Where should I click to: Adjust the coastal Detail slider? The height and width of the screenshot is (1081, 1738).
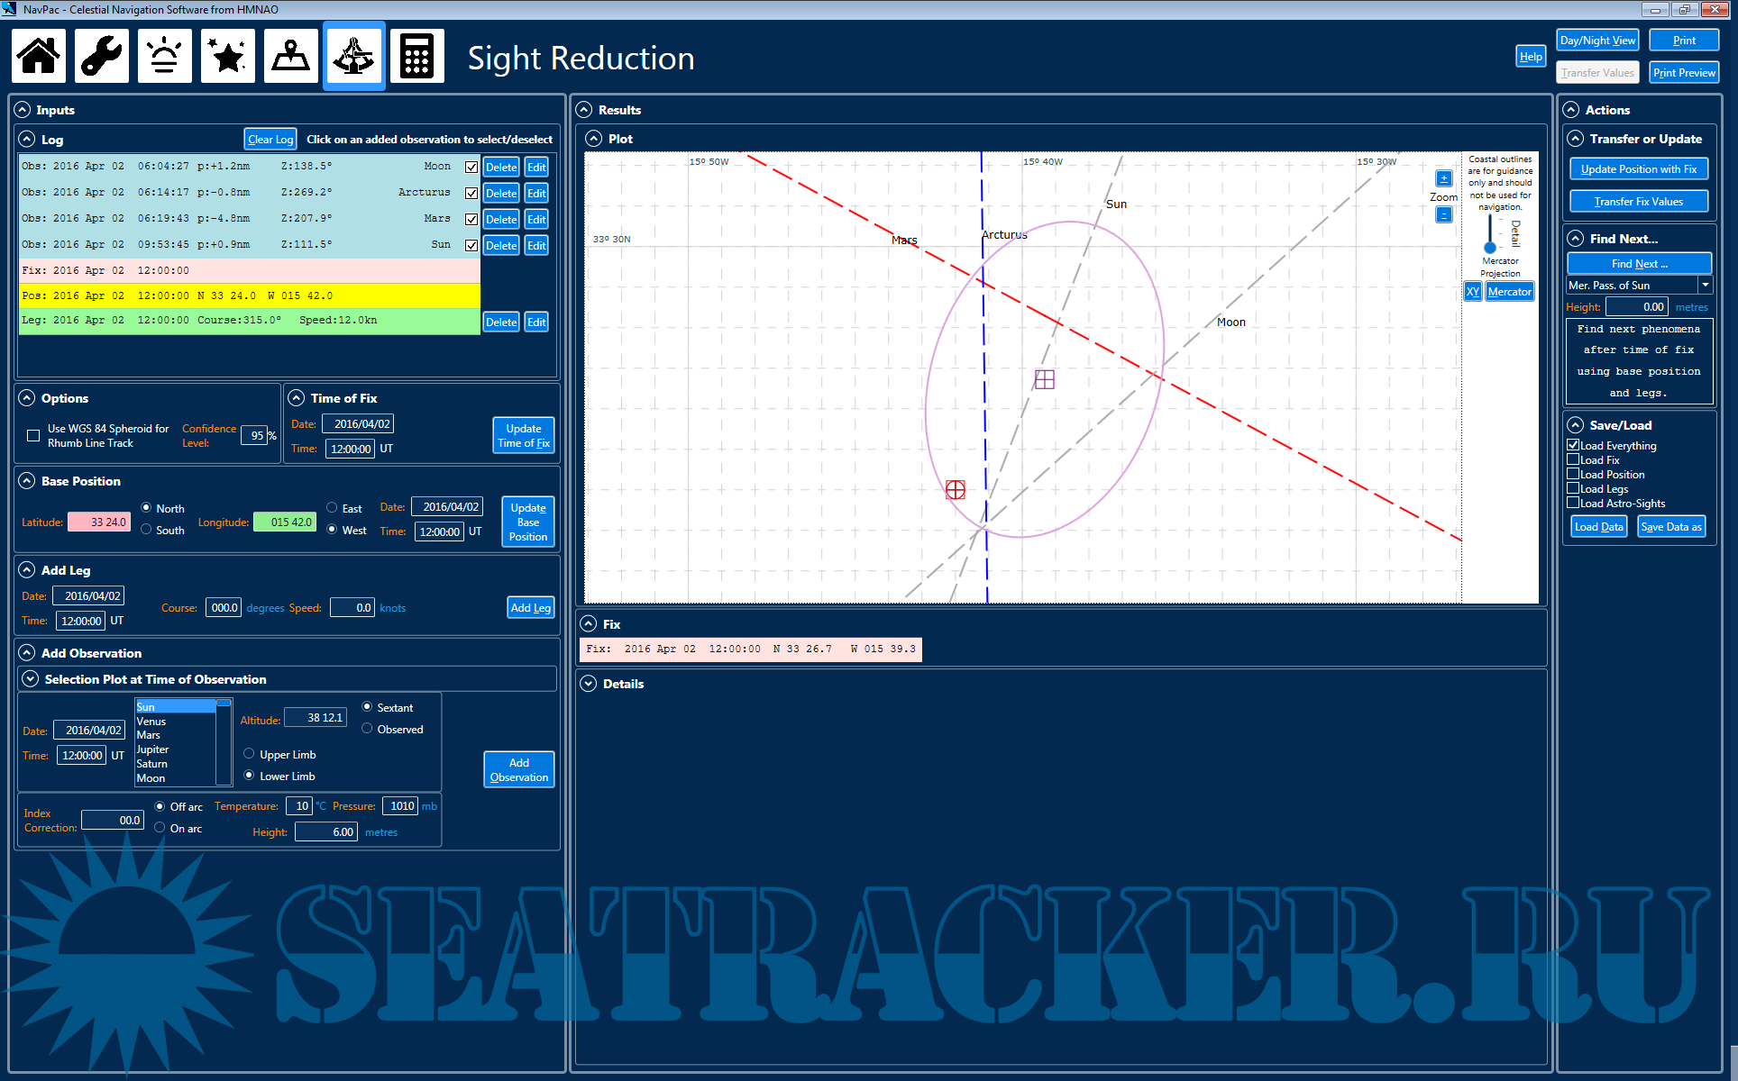1490,246
